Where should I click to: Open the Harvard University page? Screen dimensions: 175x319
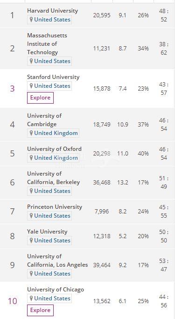[x=52, y=11]
